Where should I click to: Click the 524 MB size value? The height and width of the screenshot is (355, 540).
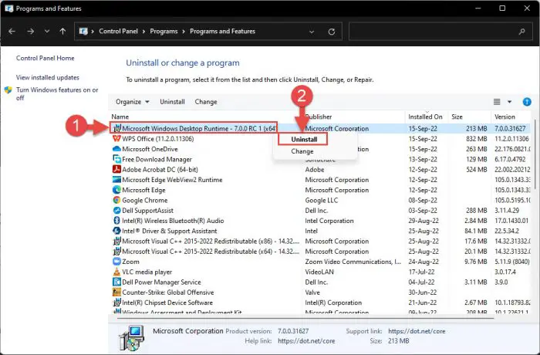(x=477, y=170)
